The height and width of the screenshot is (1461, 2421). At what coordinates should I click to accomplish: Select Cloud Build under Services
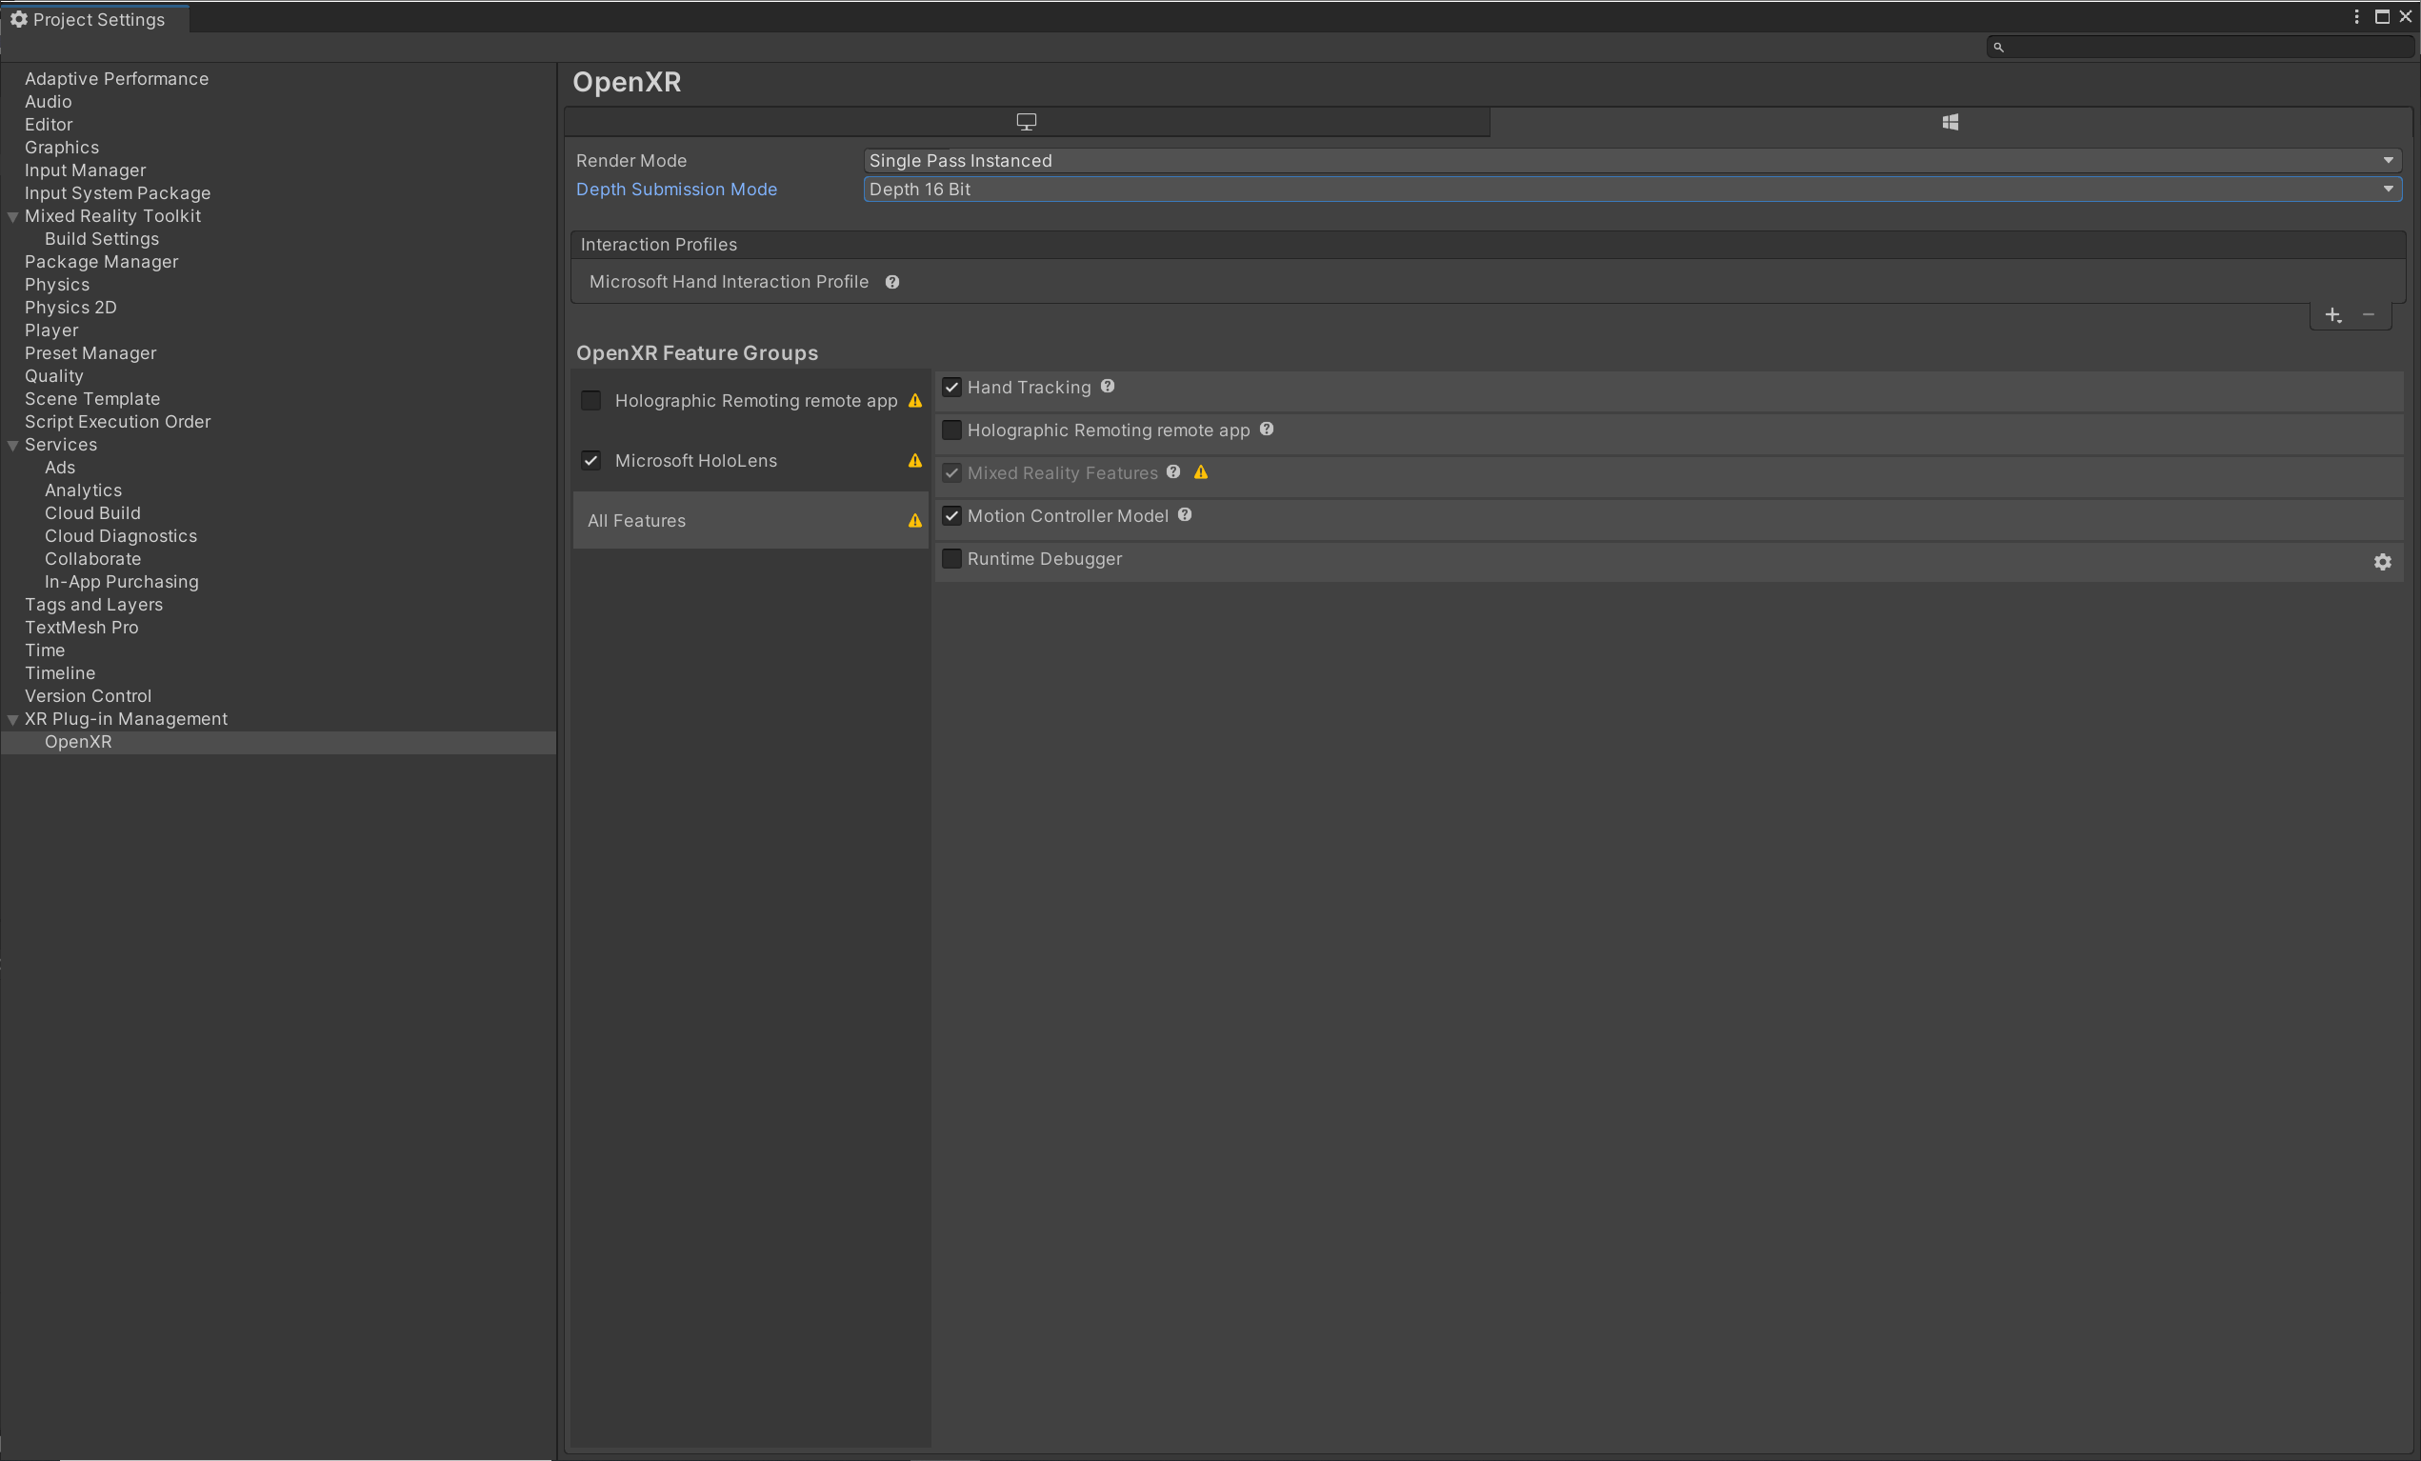pos(92,512)
